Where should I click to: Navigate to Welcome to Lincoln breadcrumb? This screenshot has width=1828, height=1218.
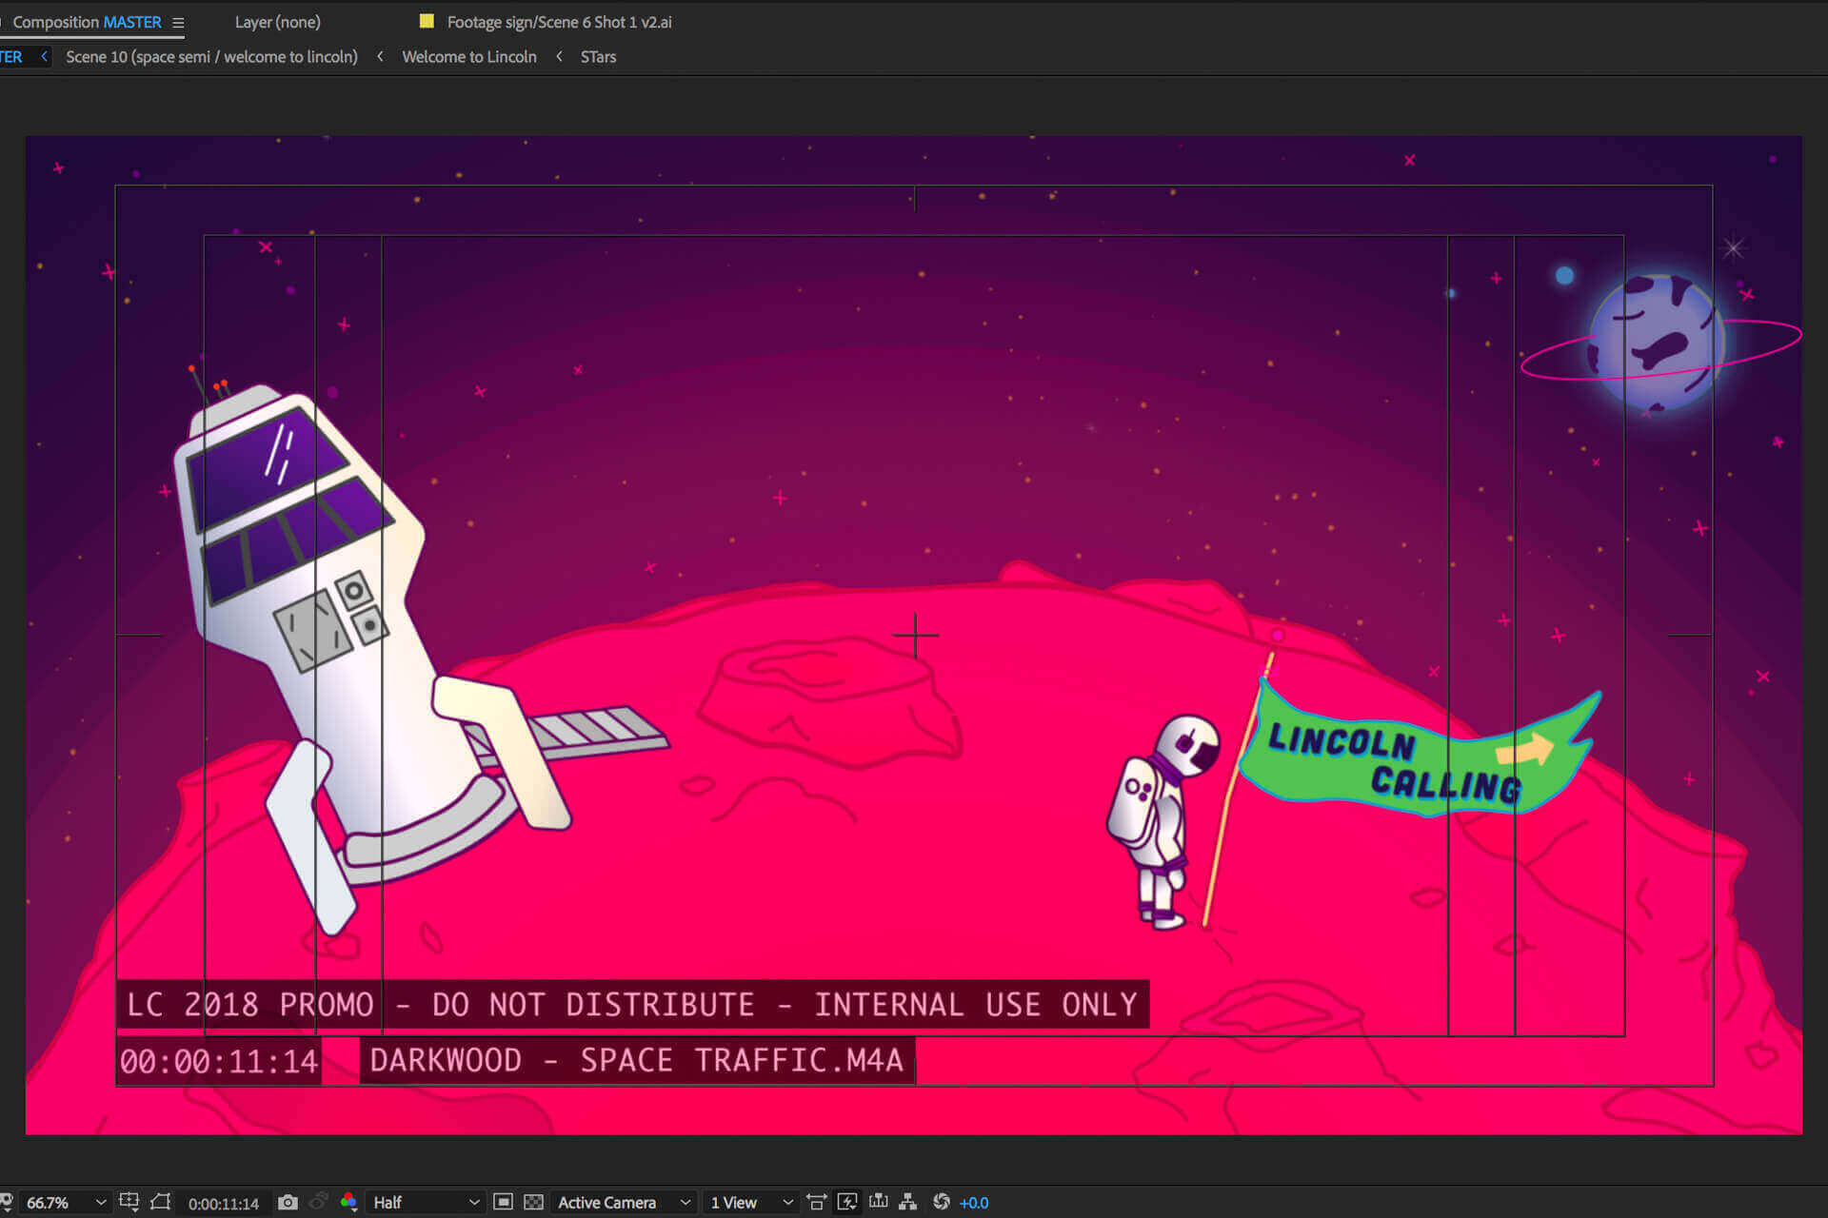(x=469, y=57)
